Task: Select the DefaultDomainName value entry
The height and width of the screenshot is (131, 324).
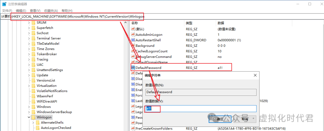Action: click(151, 62)
